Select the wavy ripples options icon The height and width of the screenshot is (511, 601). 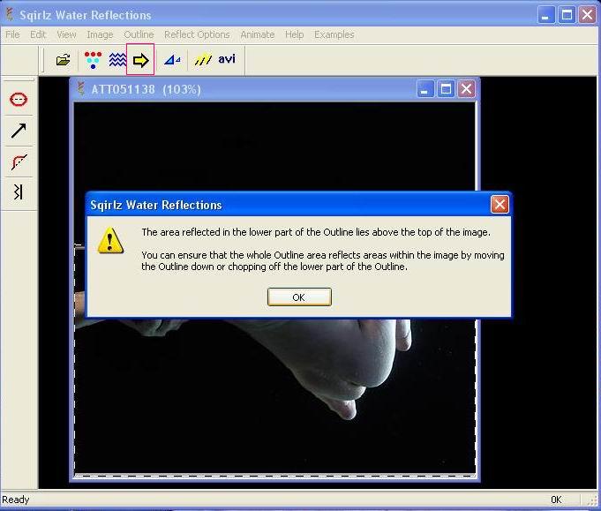[117, 60]
